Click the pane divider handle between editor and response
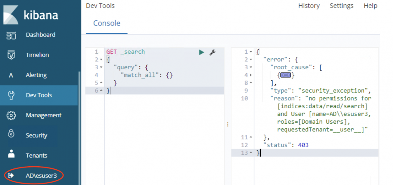Viewport: 393px width, 185px height. pos(228,124)
